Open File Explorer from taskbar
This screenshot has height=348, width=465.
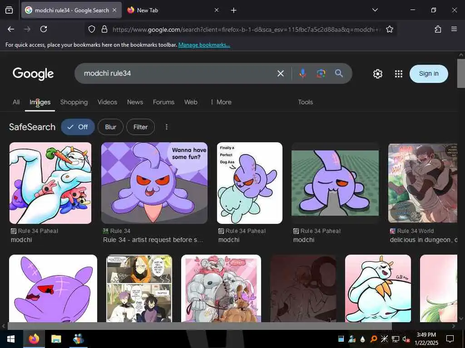pyautogui.click(x=56, y=339)
